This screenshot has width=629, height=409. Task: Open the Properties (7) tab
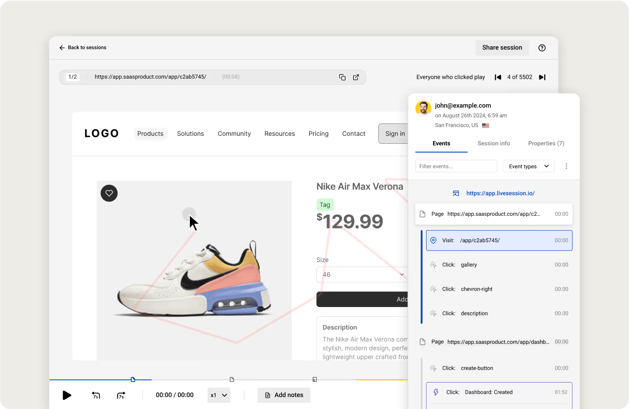coord(546,143)
